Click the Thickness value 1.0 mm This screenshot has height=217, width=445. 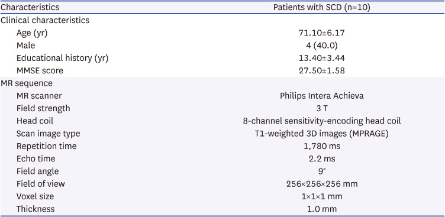pos(321,209)
